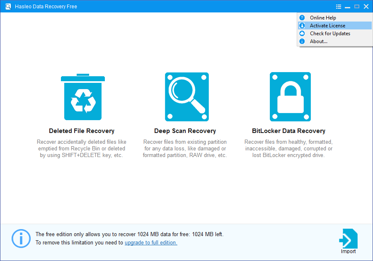Click the Deleted File Recovery heading

(82, 131)
